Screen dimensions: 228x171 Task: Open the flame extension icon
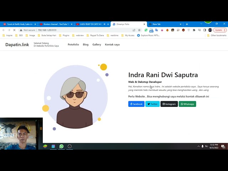167,30
